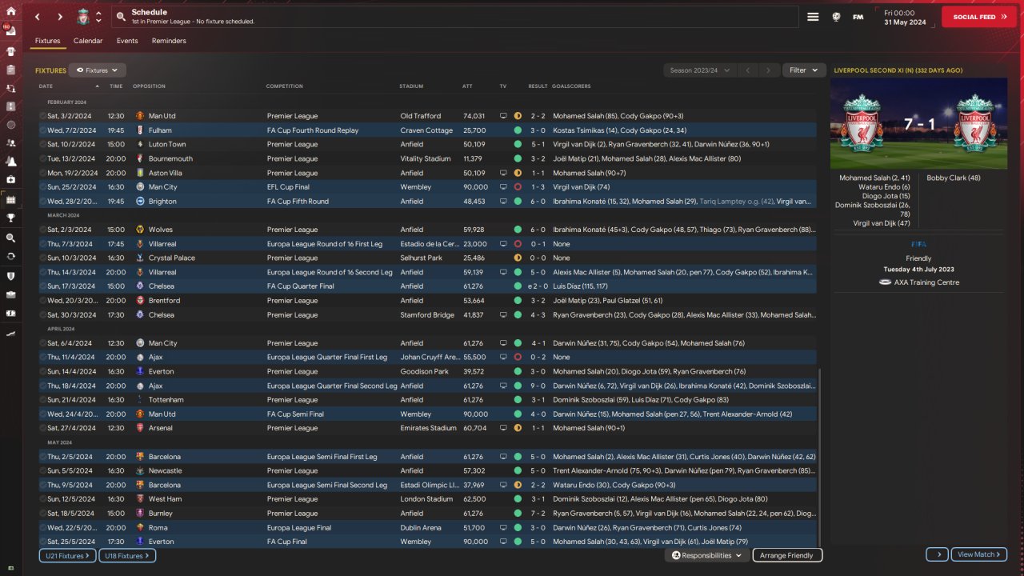
Task: Toggle the check circle on the Wed, 22/5/2024 row
Action: [43, 527]
